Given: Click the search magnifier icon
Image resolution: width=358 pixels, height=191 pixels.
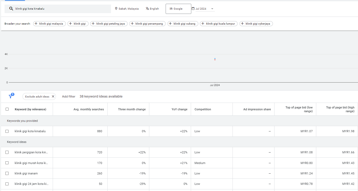Looking at the screenshot, I should [x=11, y=9].
